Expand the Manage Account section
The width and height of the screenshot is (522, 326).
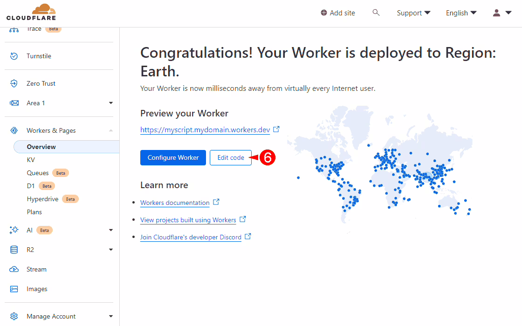click(111, 316)
